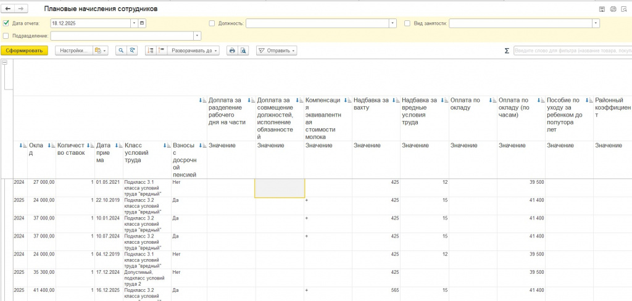Click the magnifier Find icon in toolbar

tap(121, 51)
